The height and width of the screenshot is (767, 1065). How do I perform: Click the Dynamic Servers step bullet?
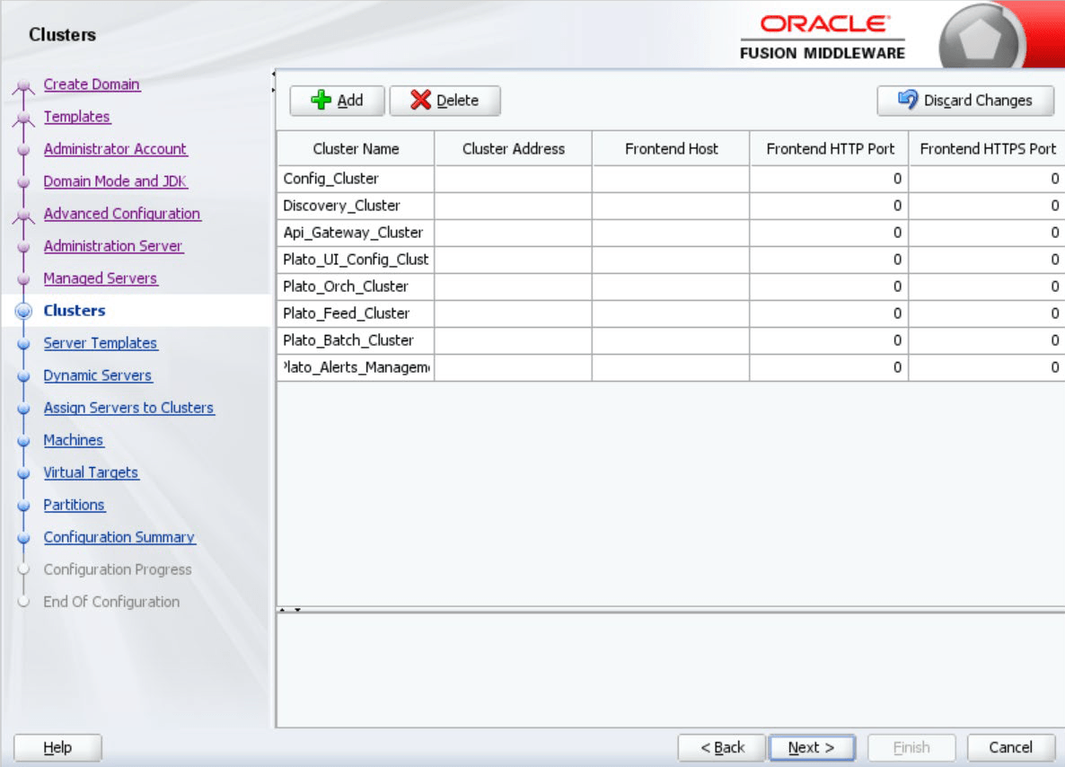(23, 376)
